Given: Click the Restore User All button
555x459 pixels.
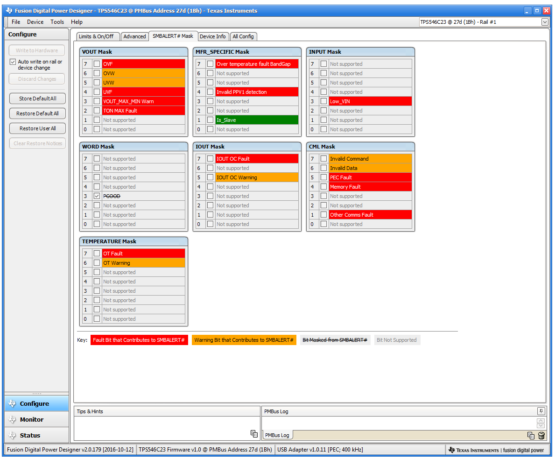Looking at the screenshot, I should (x=36, y=128).
